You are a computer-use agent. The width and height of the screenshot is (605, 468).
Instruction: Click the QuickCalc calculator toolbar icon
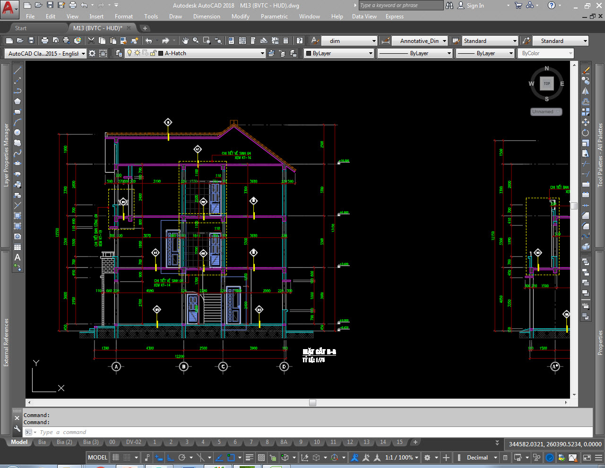pos(285,41)
